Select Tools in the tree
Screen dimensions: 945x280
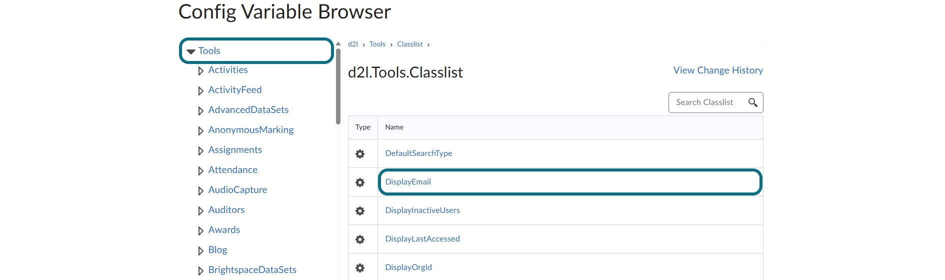tap(209, 51)
